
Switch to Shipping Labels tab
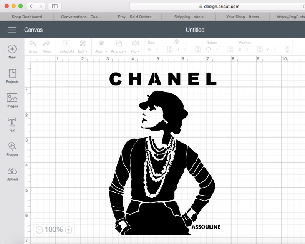(x=189, y=17)
